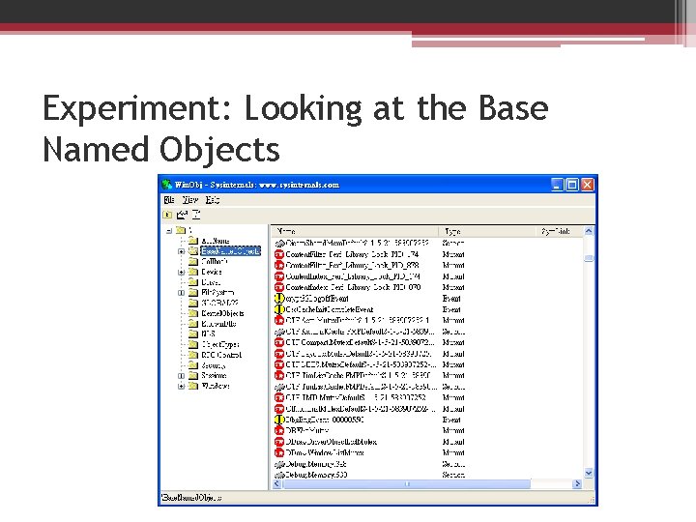Click the KernelObjects folder icon
Image resolution: width=696 pixels, height=522 pixels.
click(x=193, y=313)
